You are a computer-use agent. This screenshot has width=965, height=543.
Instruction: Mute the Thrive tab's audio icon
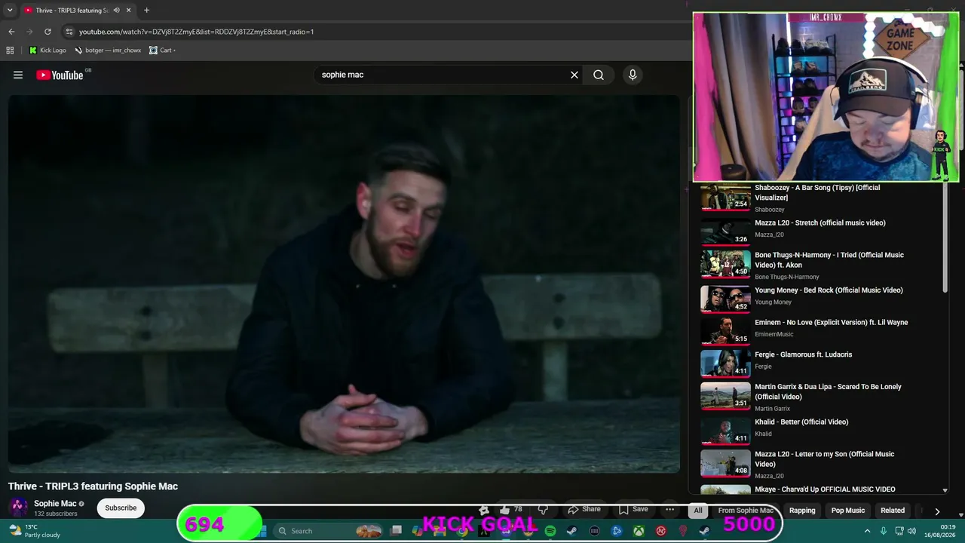116,11
